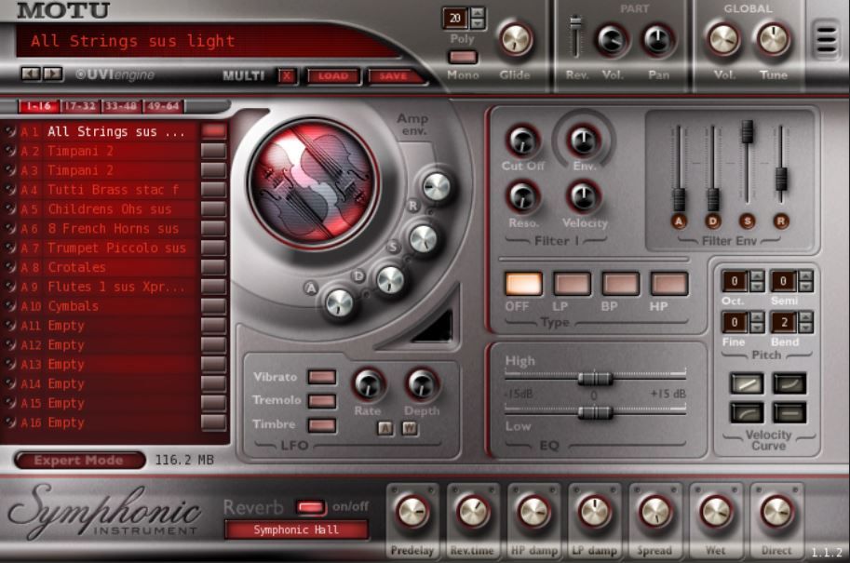Select the linear velocity curve icon
Viewport: 850px width, 563px height.
(x=747, y=383)
